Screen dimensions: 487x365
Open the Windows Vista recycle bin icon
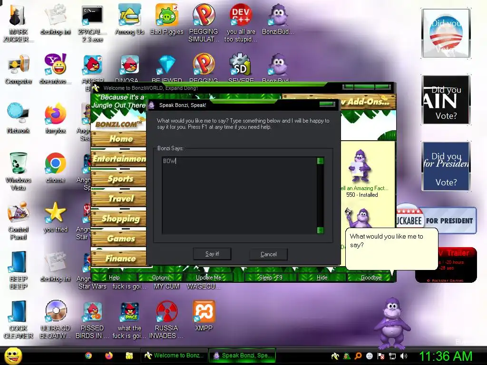[x=18, y=171]
